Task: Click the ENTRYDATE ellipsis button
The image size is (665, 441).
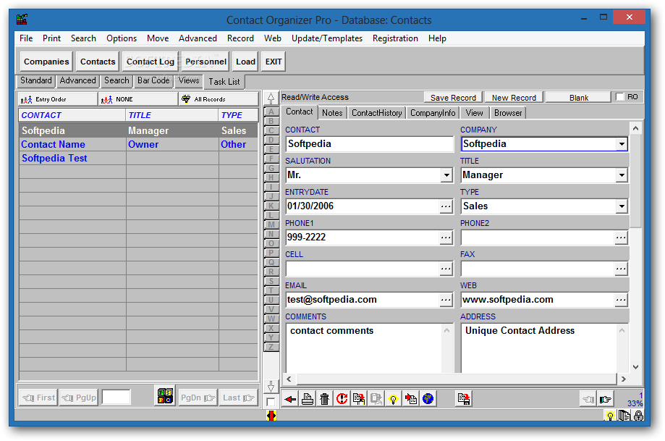Action: pos(446,206)
